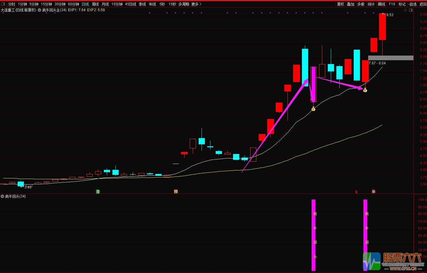Open the 画线 drawing tools
Screen dimensions: 427x273
pos(381,4)
